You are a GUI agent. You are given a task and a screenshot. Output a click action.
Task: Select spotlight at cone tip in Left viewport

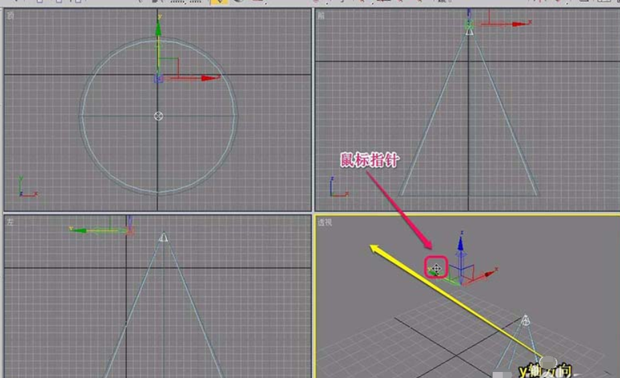[x=164, y=237]
